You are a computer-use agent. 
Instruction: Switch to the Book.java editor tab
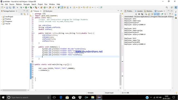point(48,11)
